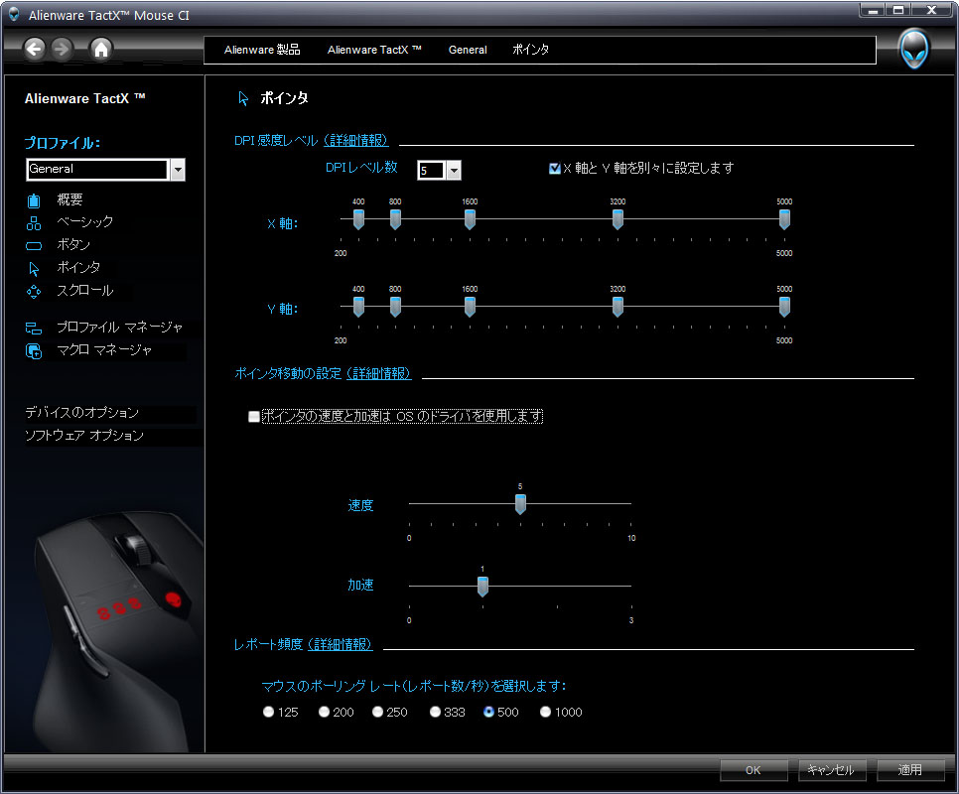959x794 pixels.
Task: Click the back arrow navigation icon
Action: click(x=34, y=49)
